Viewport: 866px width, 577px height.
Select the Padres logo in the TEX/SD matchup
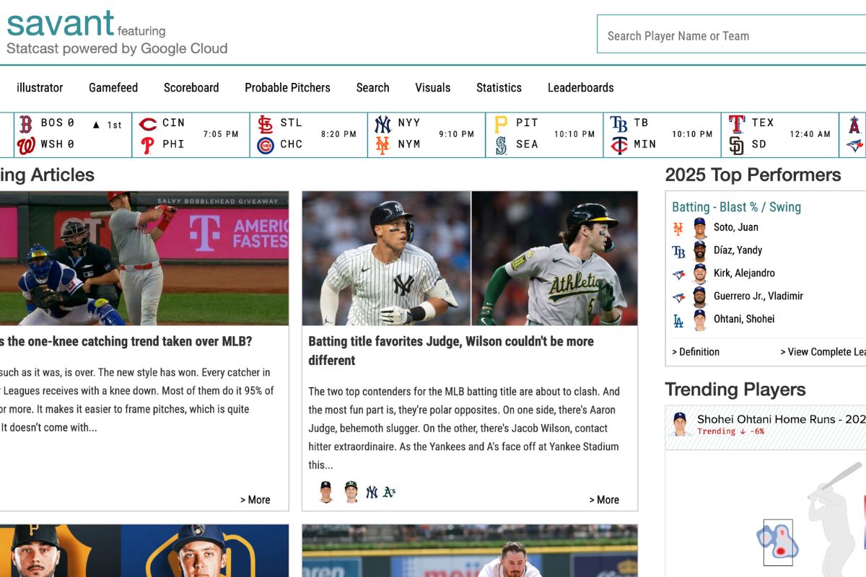click(x=738, y=144)
